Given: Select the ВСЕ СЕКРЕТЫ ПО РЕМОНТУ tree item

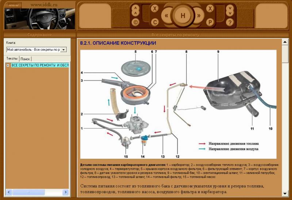Looking at the screenshot, I should (x=40, y=65).
